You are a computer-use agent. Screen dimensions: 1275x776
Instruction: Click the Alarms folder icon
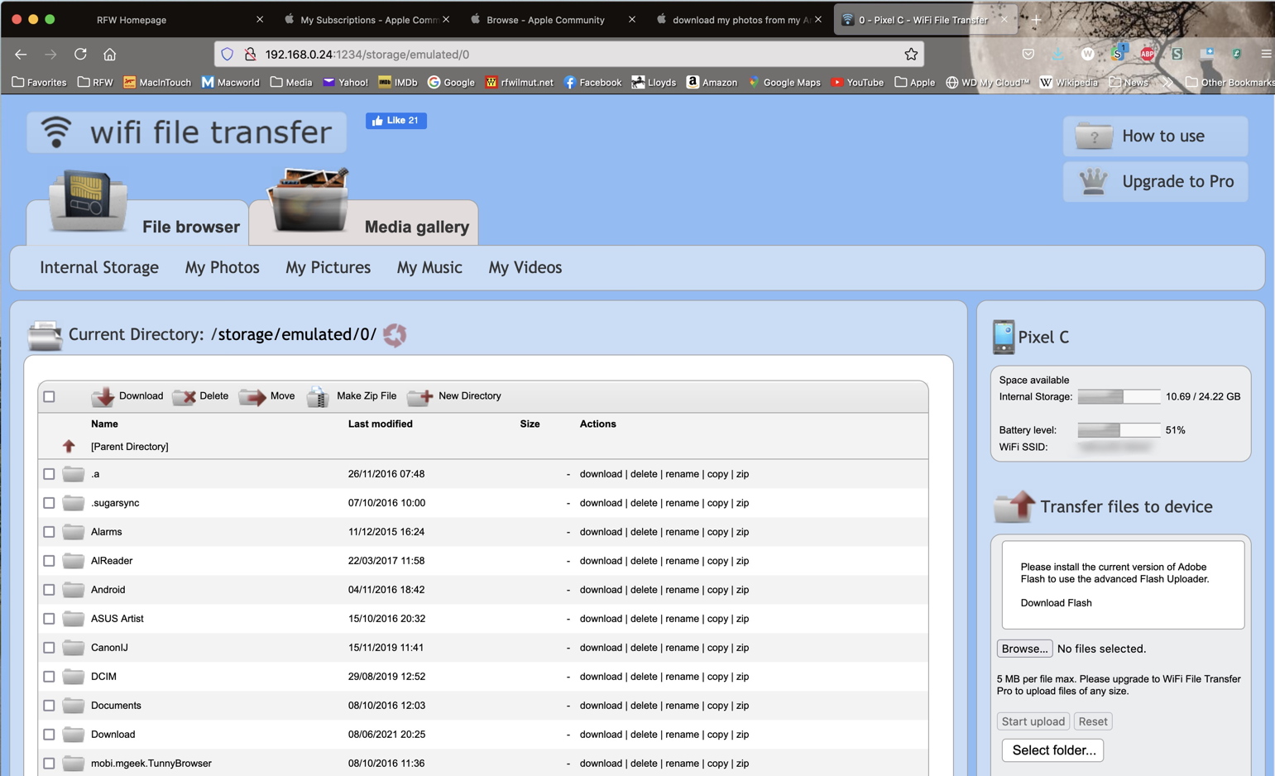click(x=74, y=532)
